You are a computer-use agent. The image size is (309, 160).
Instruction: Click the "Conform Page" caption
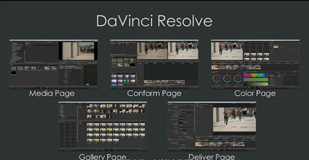point(154,94)
